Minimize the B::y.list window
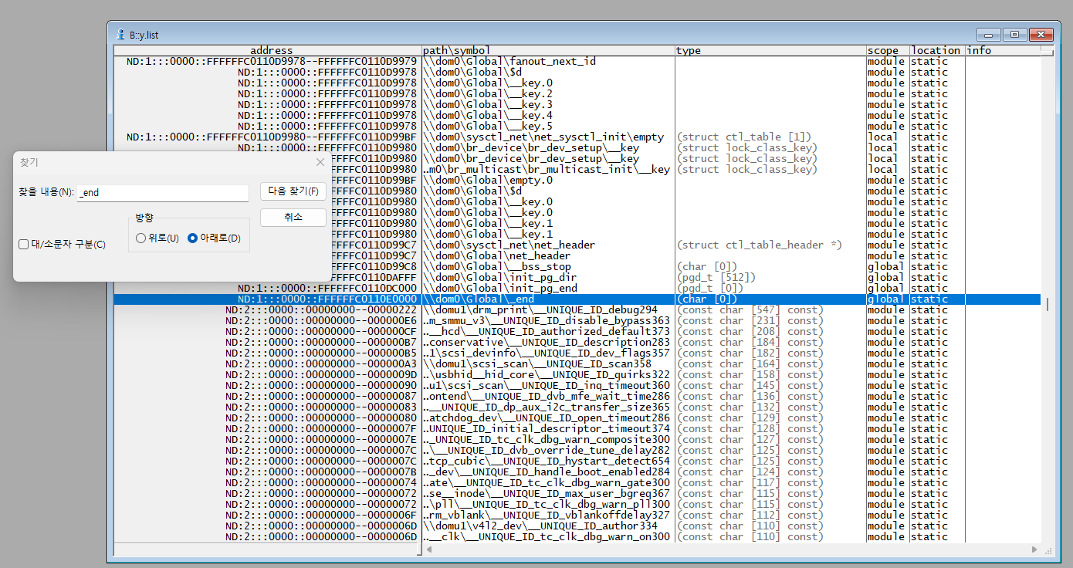This screenshot has height=568, width=1073. tap(989, 35)
